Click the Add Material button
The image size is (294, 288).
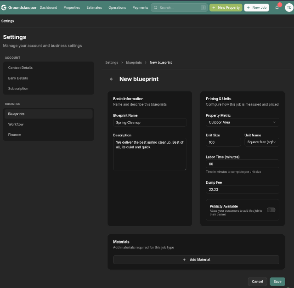click(196, 260)
